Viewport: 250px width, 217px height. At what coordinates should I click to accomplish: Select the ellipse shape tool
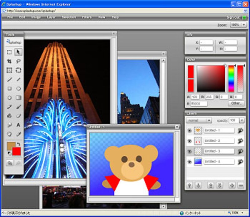18,89
